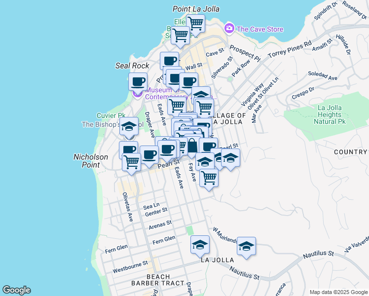The width and height of the screenshot is (369, 296).
Task: Click the shopping bag marker near Fay Ave
Action: (192, 146)
